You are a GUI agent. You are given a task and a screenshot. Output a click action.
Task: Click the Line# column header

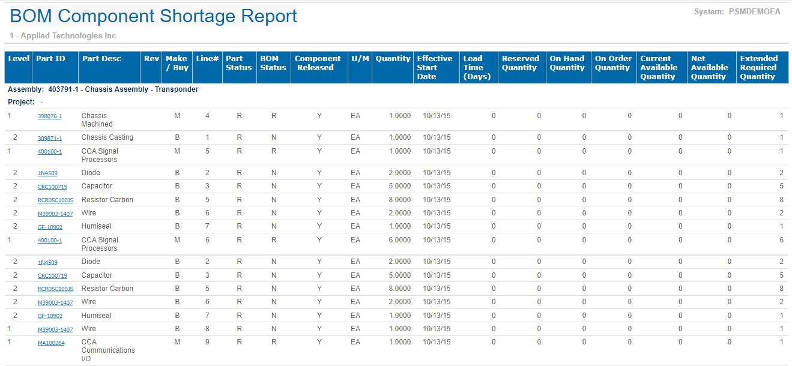(x=207, y=59)
